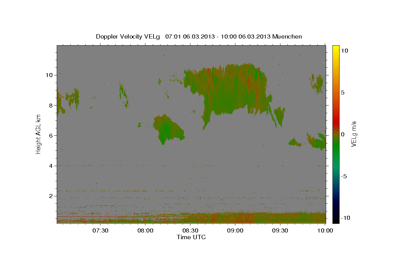Click the 'Time UTC' x-axis label
This screenshot has width=403, height=268.
click(x=191, y=237)
